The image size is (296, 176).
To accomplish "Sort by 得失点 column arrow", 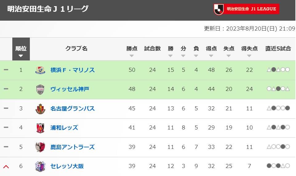I will pos(249,56).
